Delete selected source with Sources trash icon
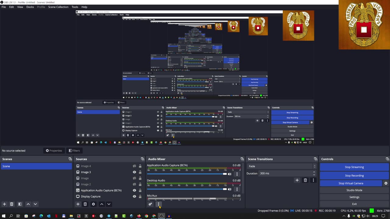390x219 pixels. coord(85,204)
